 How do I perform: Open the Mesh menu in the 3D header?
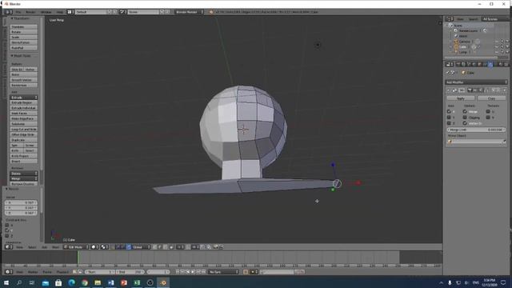point(55,247)
